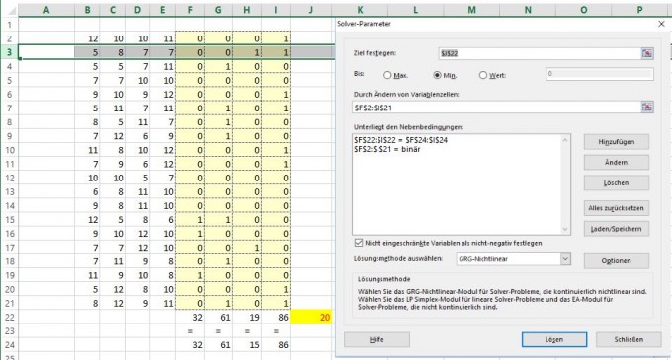The height and width of the screenshot is (360, 672).
Task: Click cell A3 in the selected row
Action: tap(46, 52)
